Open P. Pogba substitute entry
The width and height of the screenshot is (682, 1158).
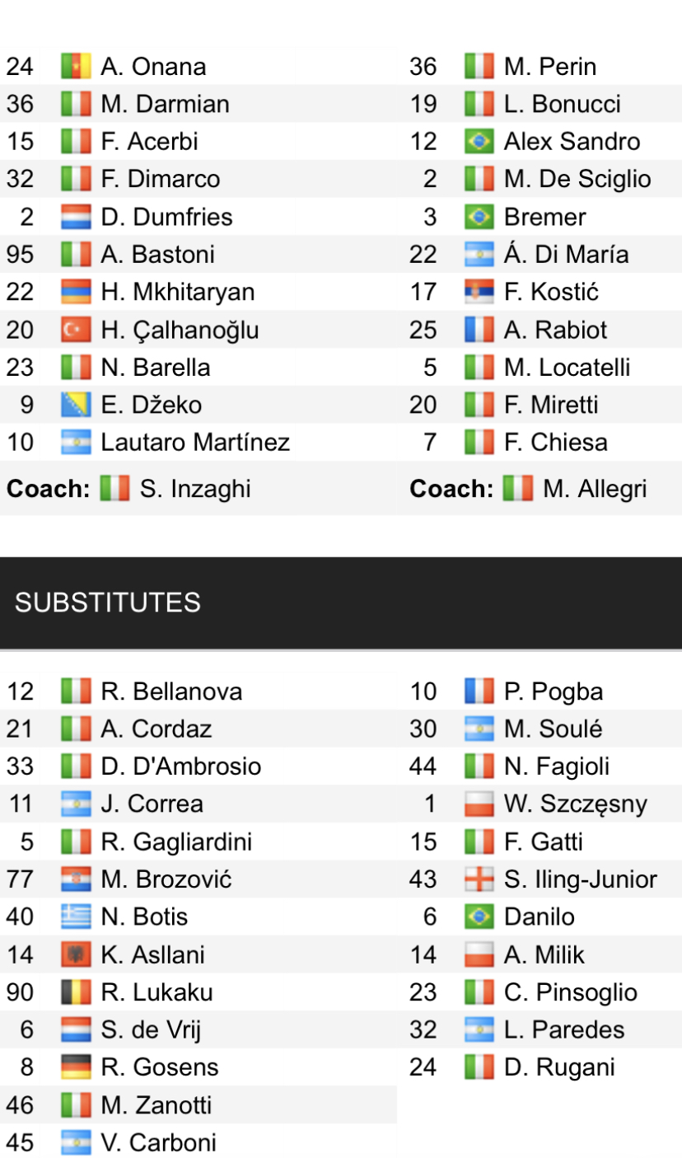(x=554, y=692)
